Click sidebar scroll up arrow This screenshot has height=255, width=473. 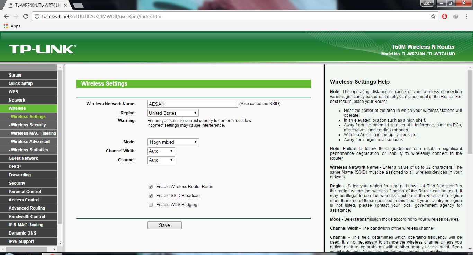point(60,67)
